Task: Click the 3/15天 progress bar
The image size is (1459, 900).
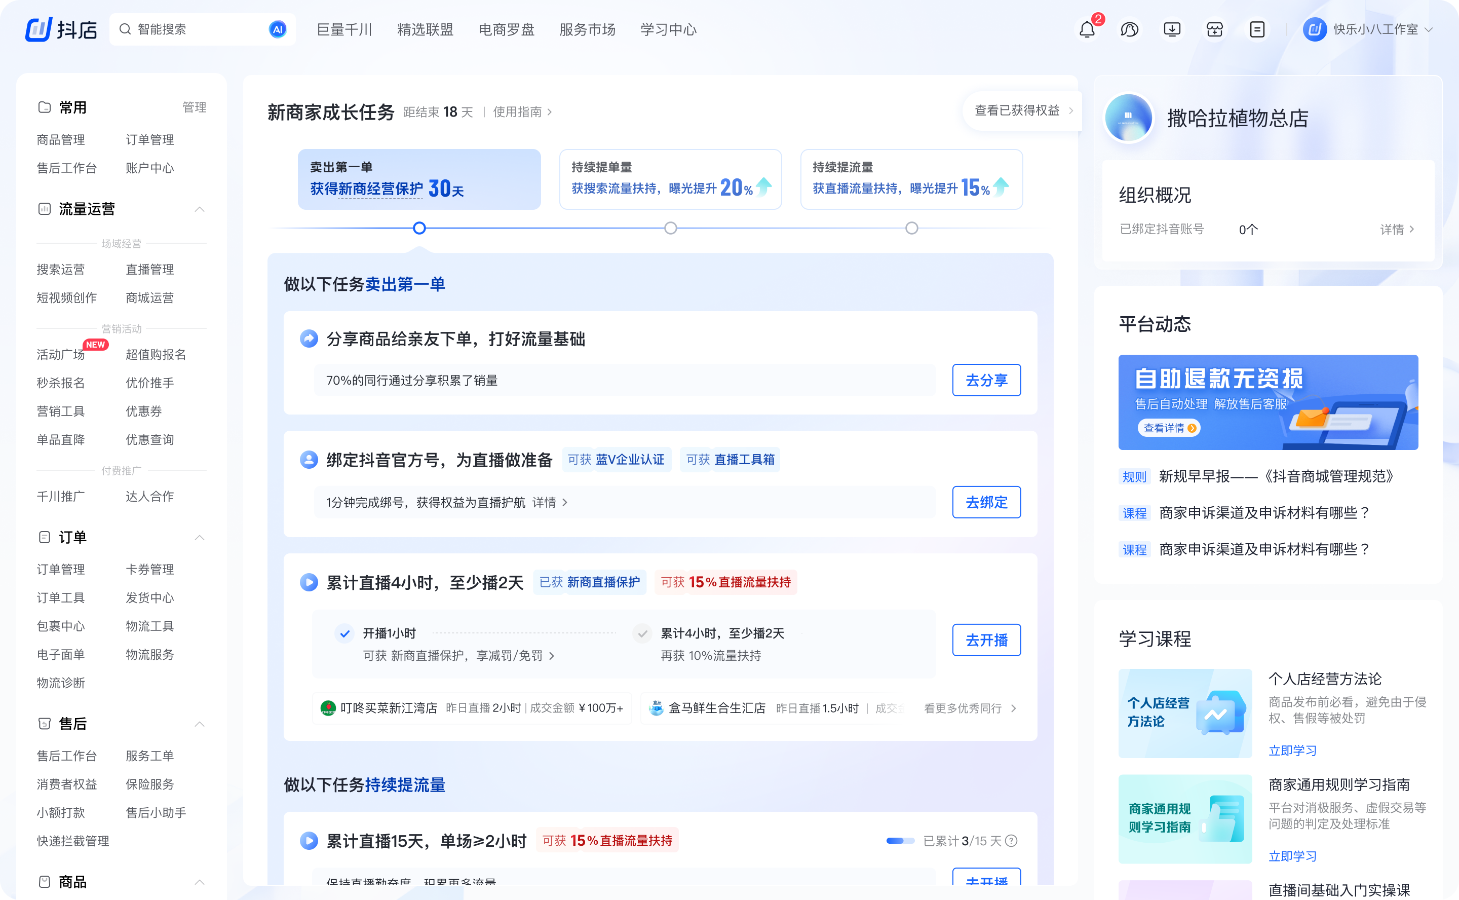Action: point(900,841)
